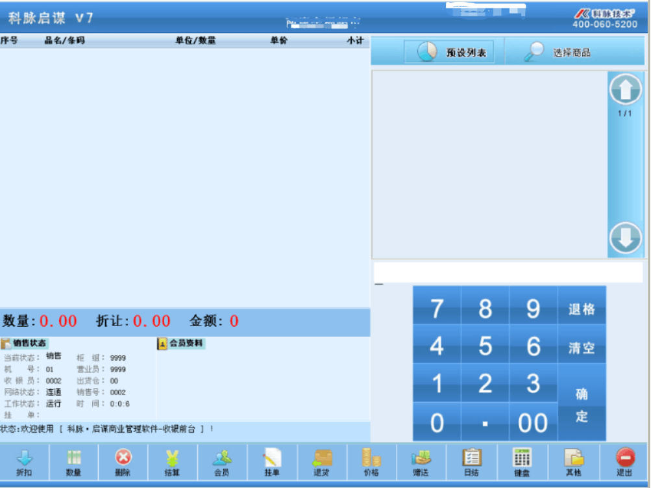
Task: Click the 小计 column header
Action: pyautogui.click(x=356, y=40)
